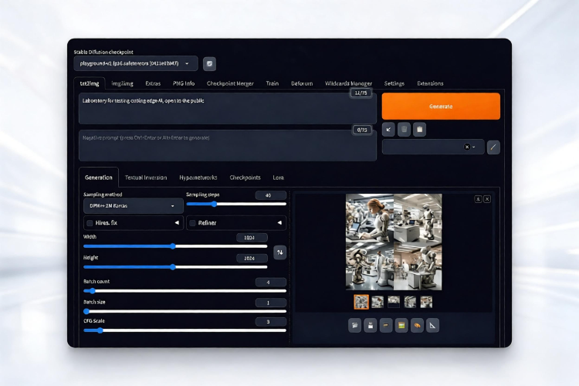
Task: Open the Wildcards Manager tab
Action: coord(348,83)
